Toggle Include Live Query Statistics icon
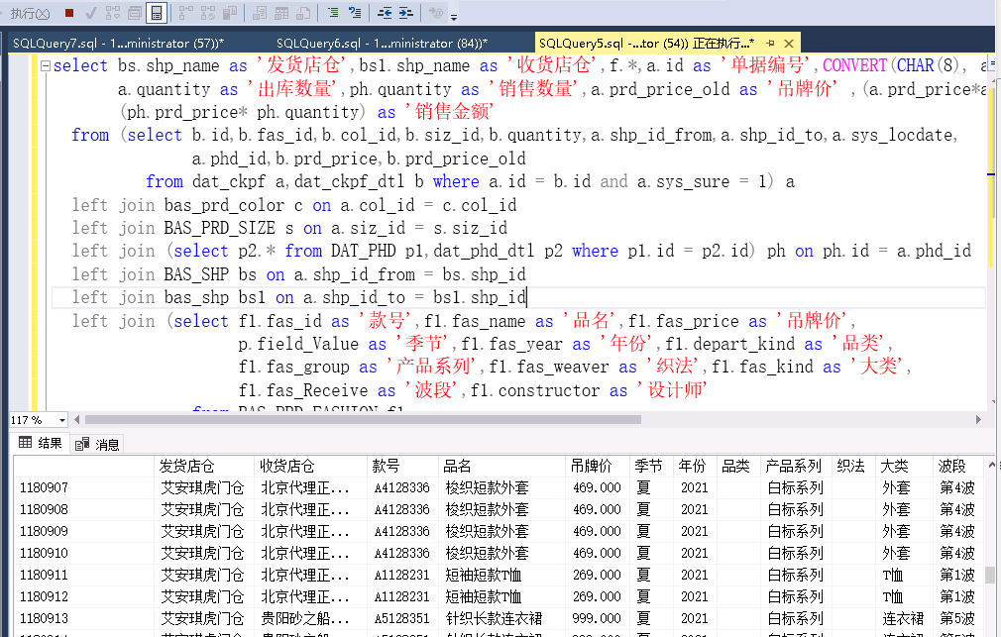The image size is (1001, 637). pos(208,13)
